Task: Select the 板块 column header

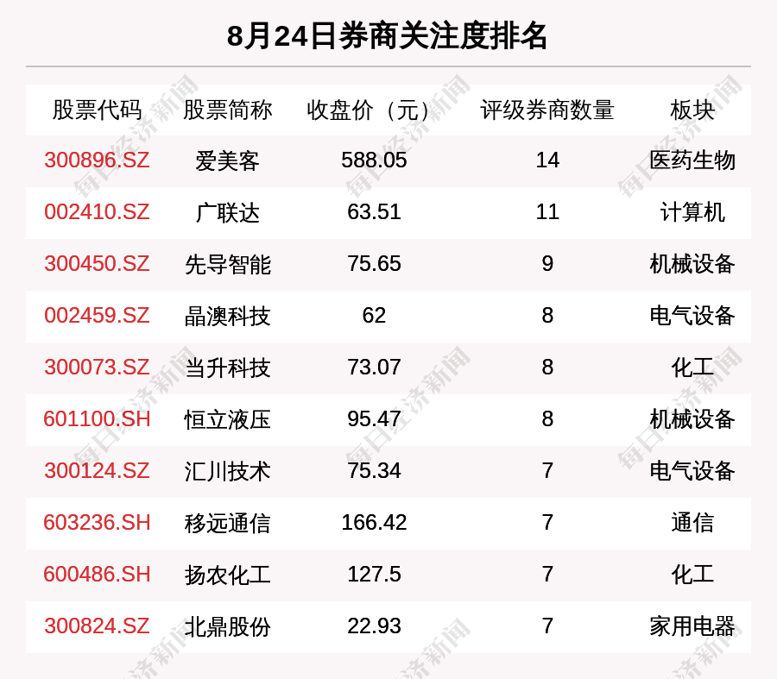Action: tap(692, 110)
